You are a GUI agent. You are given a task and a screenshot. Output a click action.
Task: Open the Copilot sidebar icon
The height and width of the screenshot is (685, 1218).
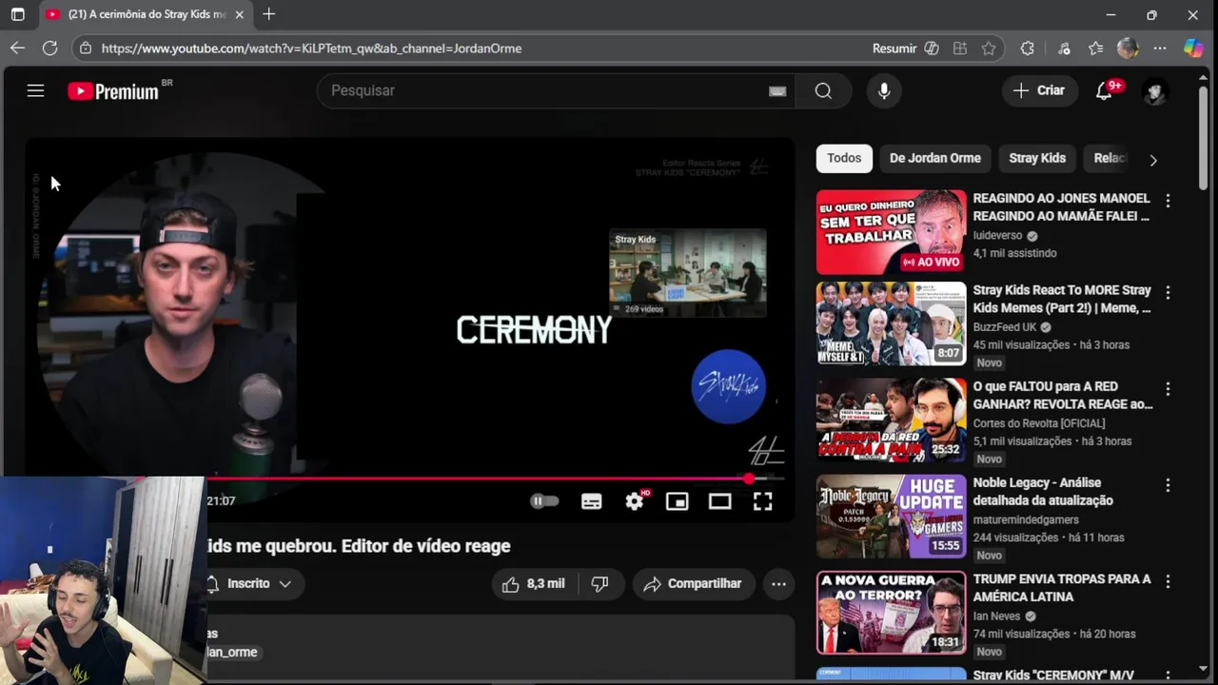[x=1193, y=49]
